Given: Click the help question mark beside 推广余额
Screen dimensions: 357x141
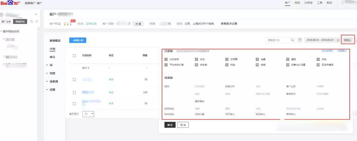Looking at the screenshot, I should [x=129, y=23].
